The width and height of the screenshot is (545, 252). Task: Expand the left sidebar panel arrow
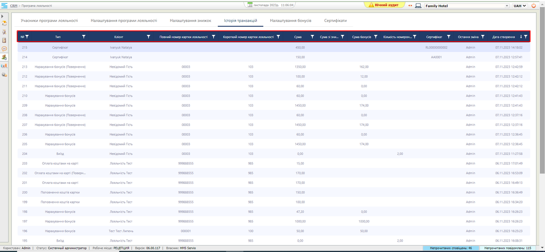point(2,16)
